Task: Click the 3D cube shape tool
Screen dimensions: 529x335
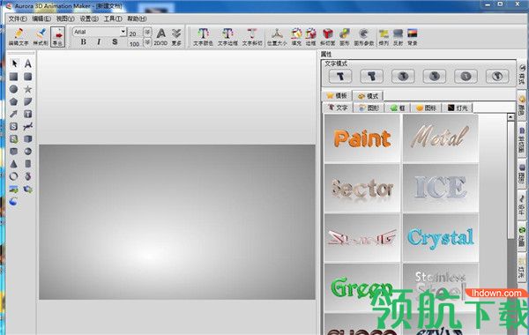Action: 28,138
